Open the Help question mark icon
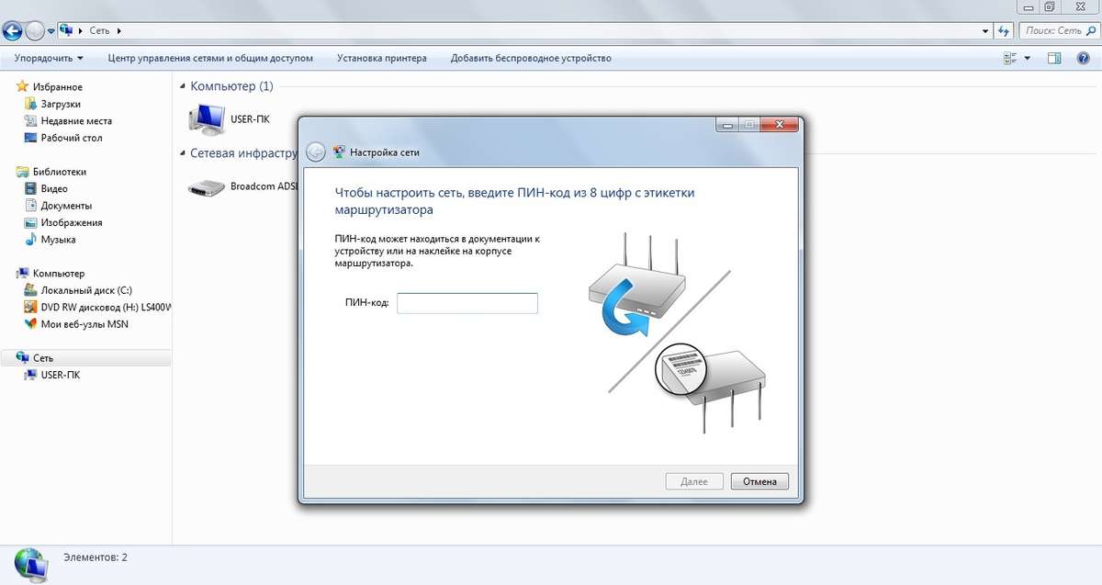Image resolution: width=1102 pixels, height=585 pixels. coord(1083,58)
